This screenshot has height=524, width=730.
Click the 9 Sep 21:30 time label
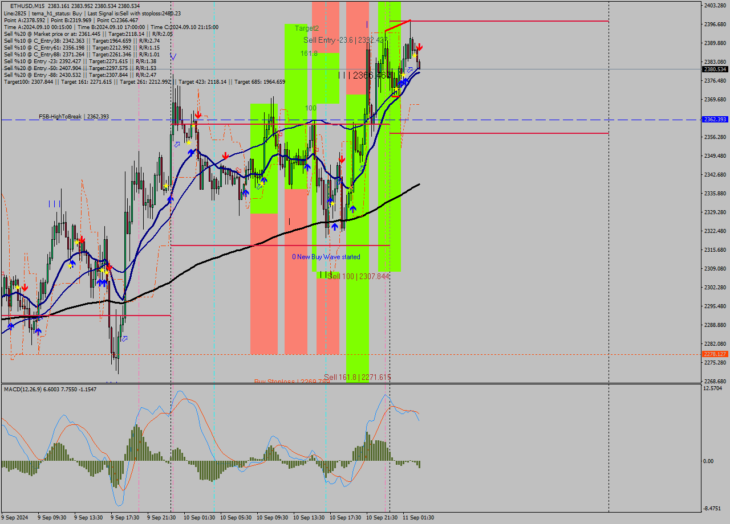pyautogui.click(x=163, y=518)
